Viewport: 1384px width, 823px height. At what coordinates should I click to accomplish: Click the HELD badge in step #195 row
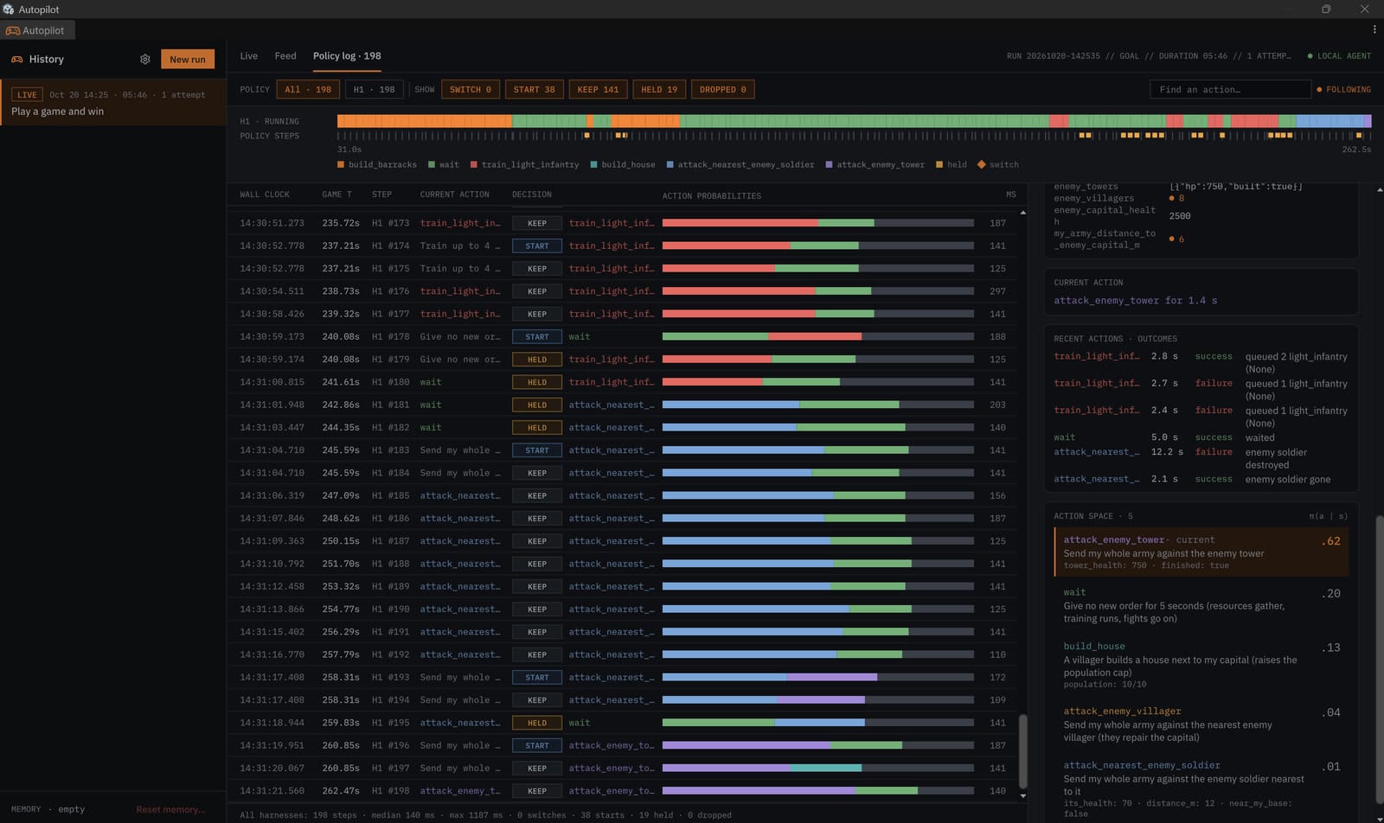[x=537, y=724]
